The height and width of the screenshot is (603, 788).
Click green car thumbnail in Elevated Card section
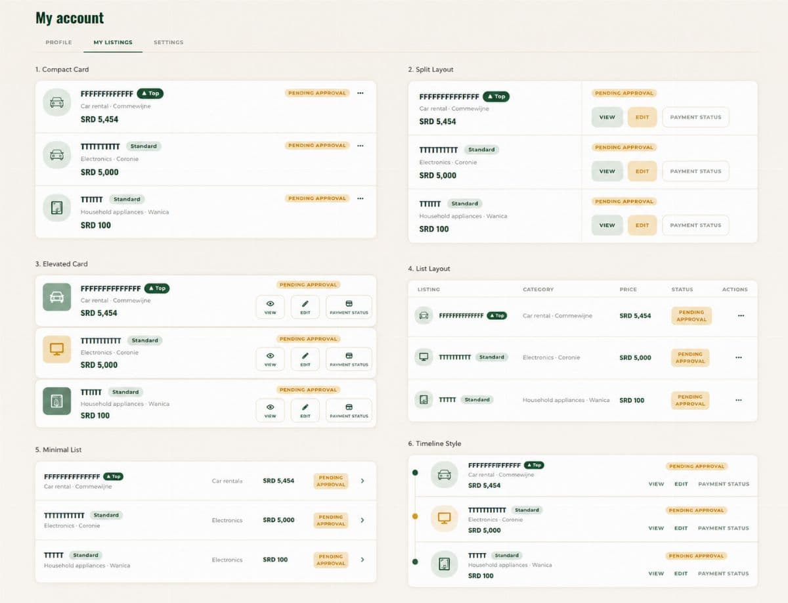(57, 297)
